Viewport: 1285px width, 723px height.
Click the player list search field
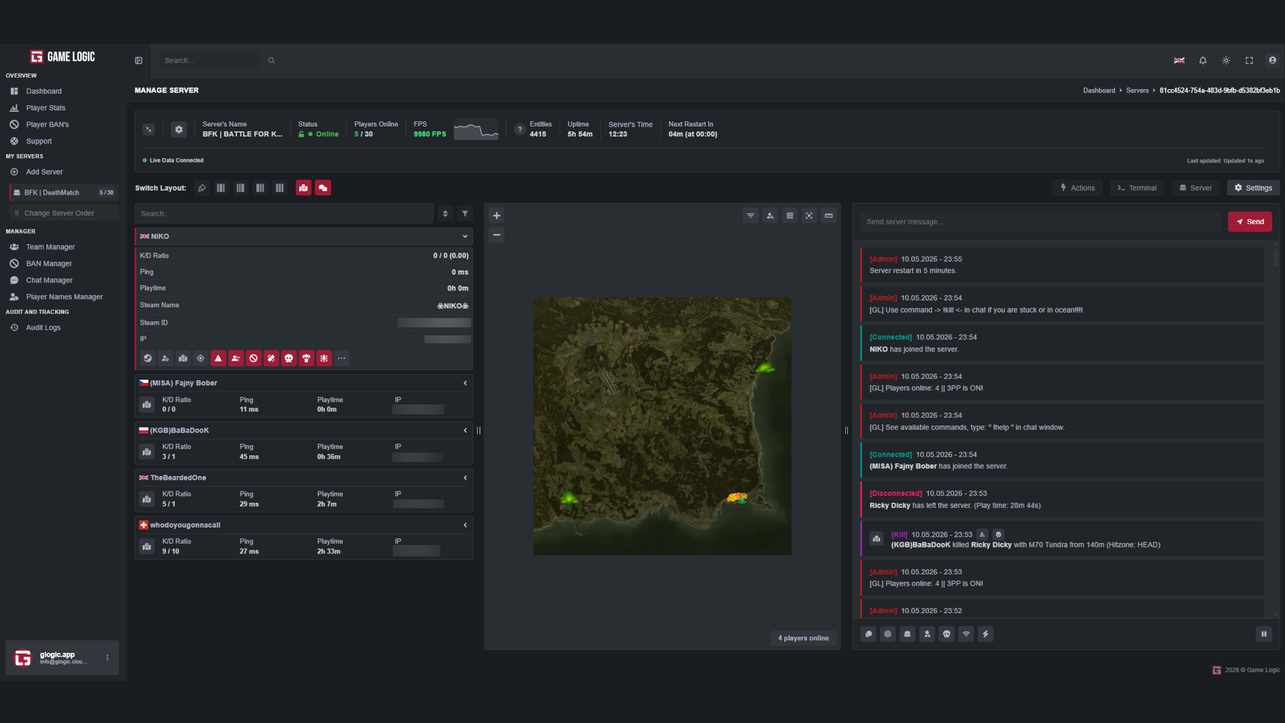(284, 214)
